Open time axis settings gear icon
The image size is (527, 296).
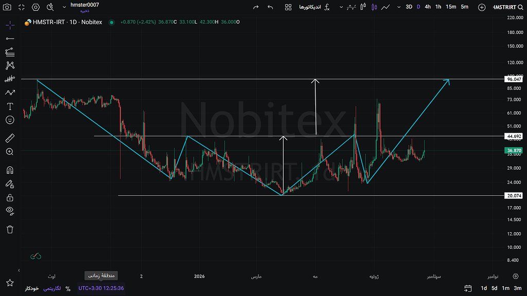click(516, 276)
